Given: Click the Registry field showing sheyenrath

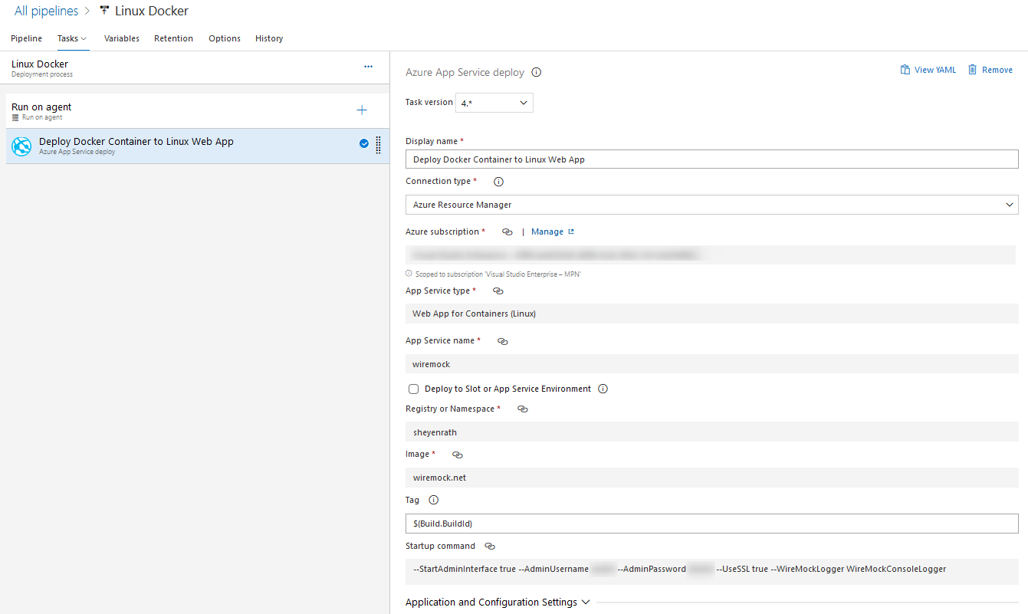Looking at the screenshot, I should 711,432.
